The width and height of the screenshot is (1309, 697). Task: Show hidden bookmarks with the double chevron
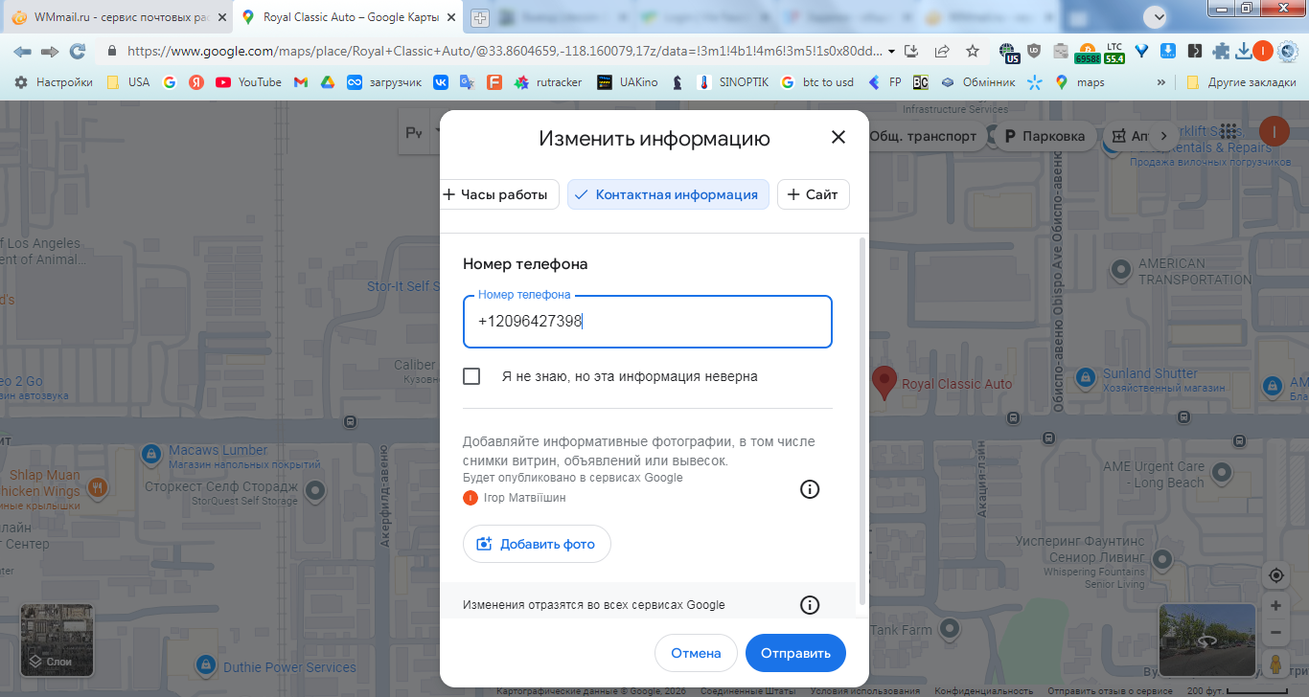pos(1161,82)
